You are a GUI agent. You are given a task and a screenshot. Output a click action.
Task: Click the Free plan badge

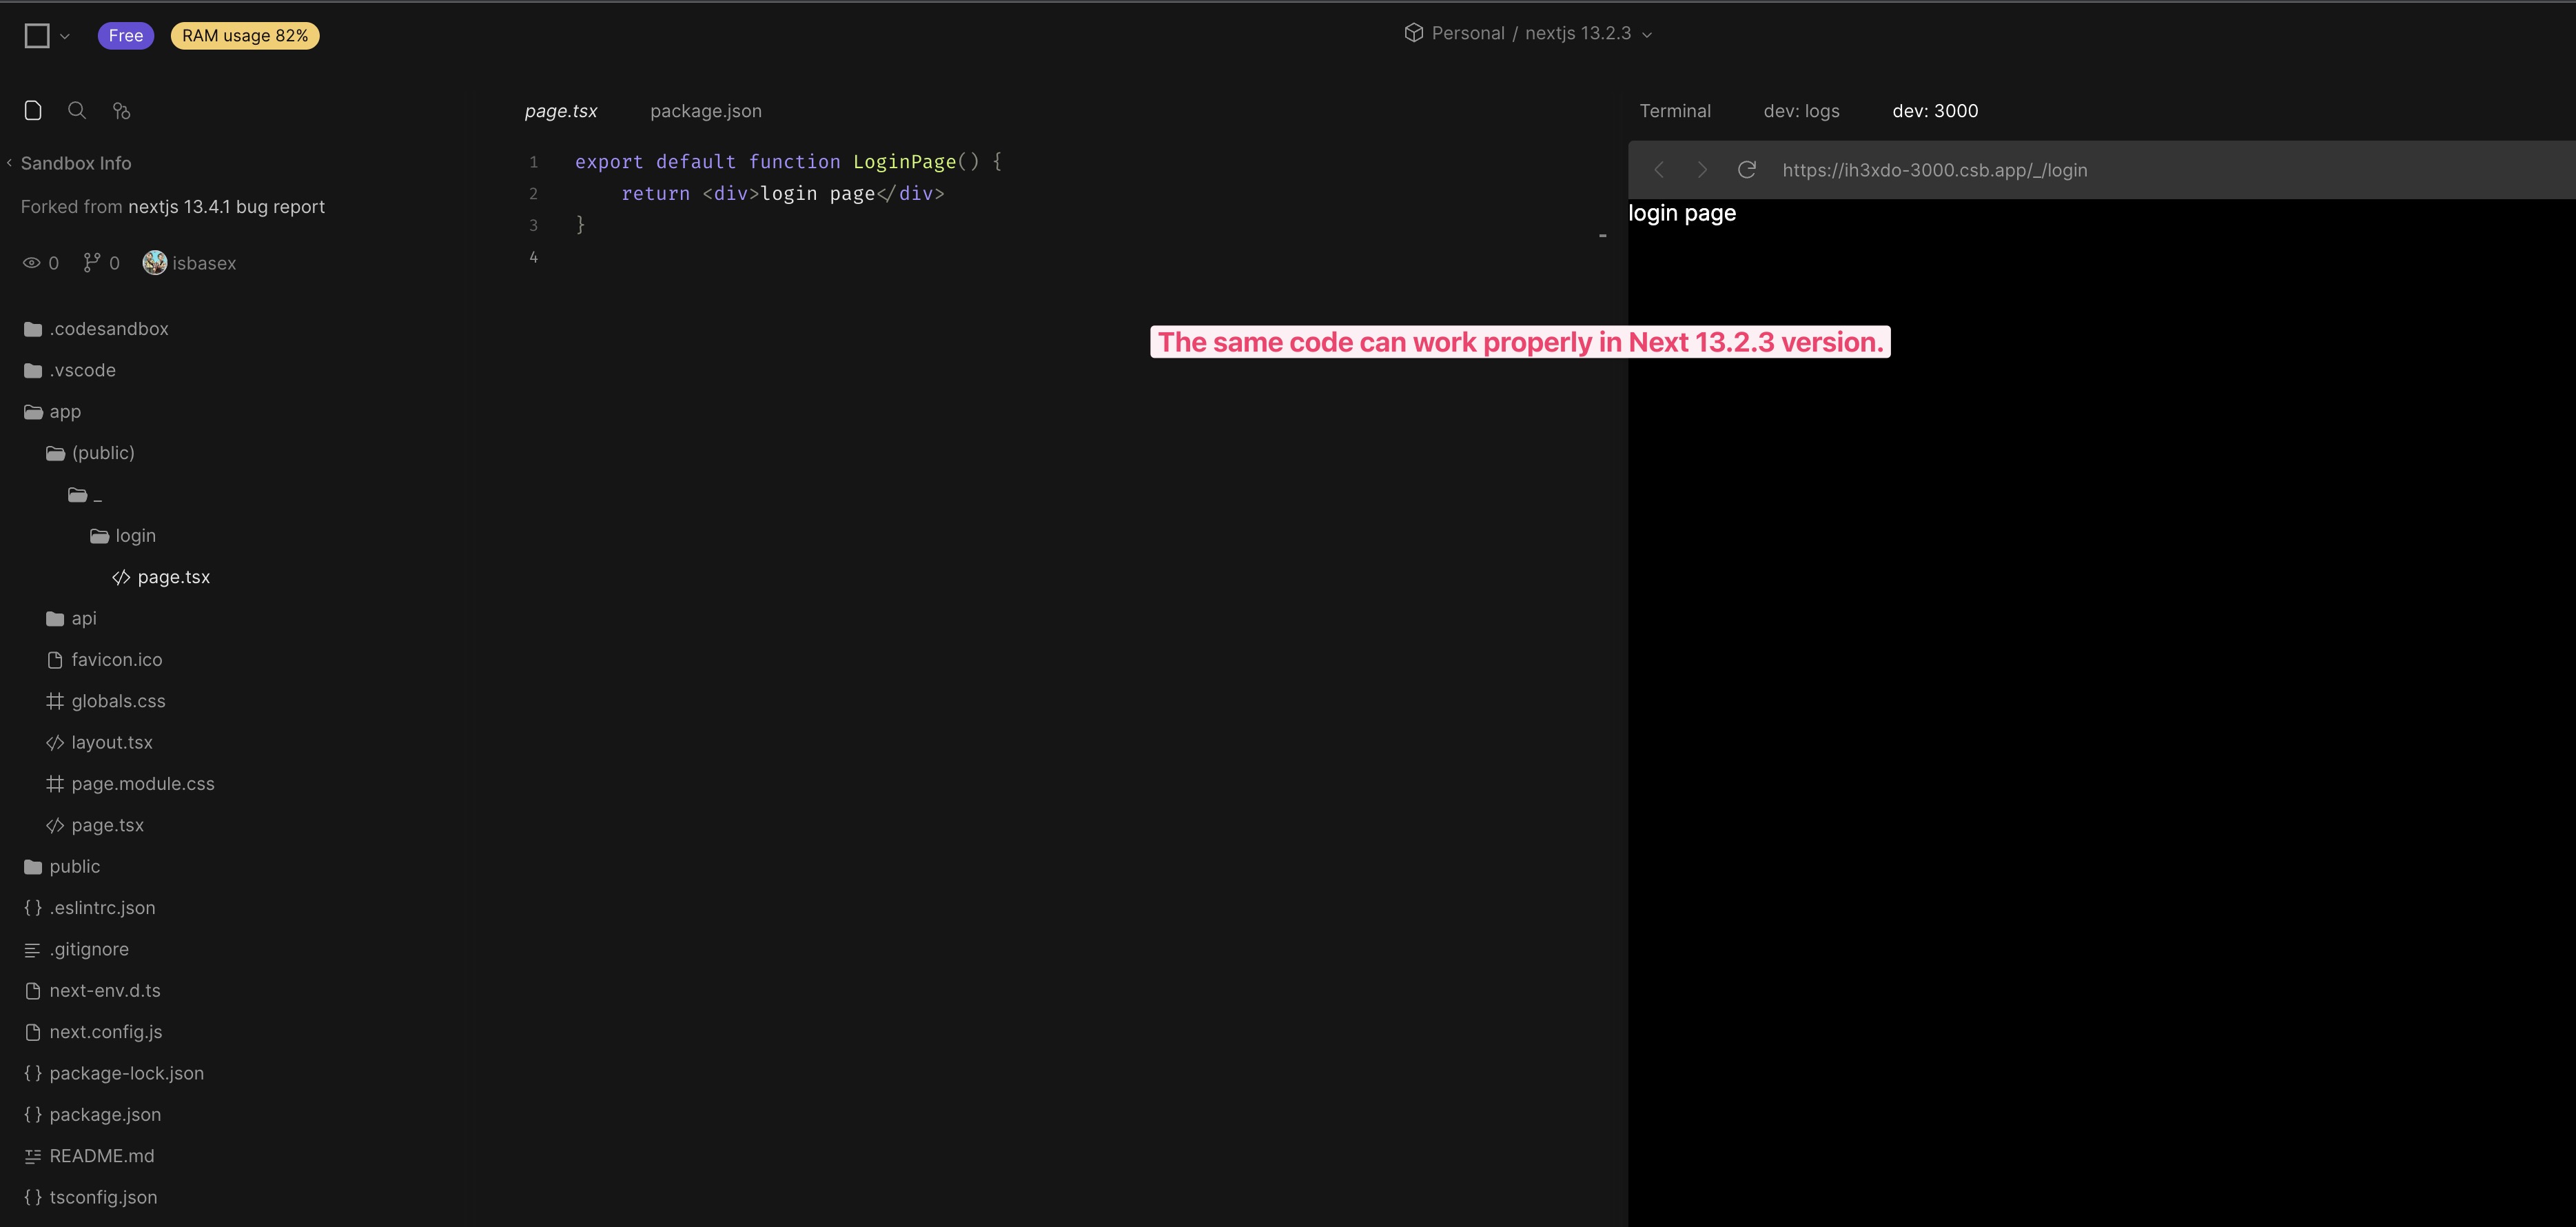126,35
